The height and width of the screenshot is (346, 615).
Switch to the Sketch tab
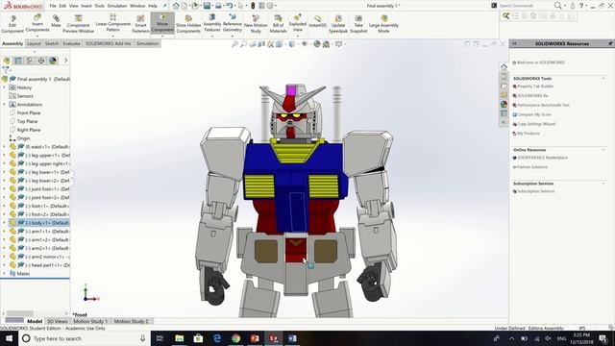[x=51, y=43]
